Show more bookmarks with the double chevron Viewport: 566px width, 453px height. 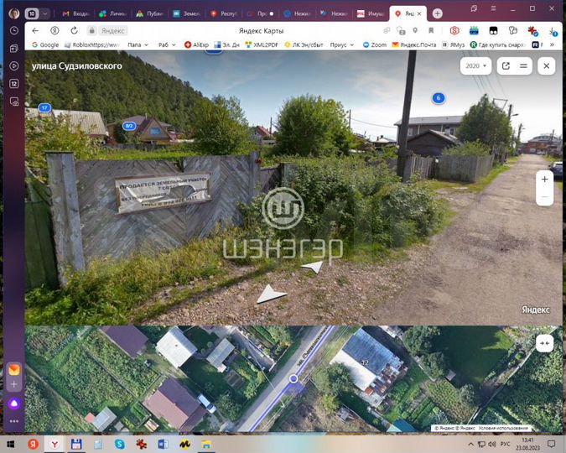pyautogui.click(x=552, y=44)
